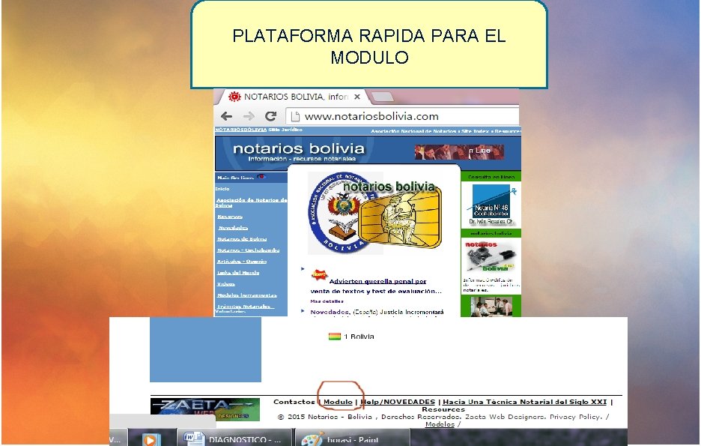Open Notarios de Bolivia sidebar link
701x446 pixels.
pos(242,239)
